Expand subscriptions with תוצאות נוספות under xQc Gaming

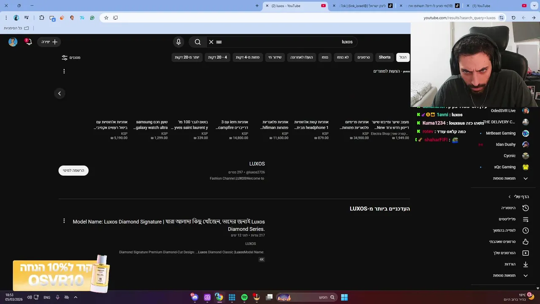pos(504,179)
